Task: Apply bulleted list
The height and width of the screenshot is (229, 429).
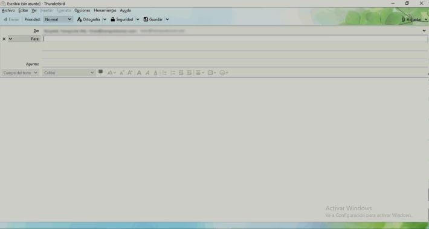Action: click(164, 73)
